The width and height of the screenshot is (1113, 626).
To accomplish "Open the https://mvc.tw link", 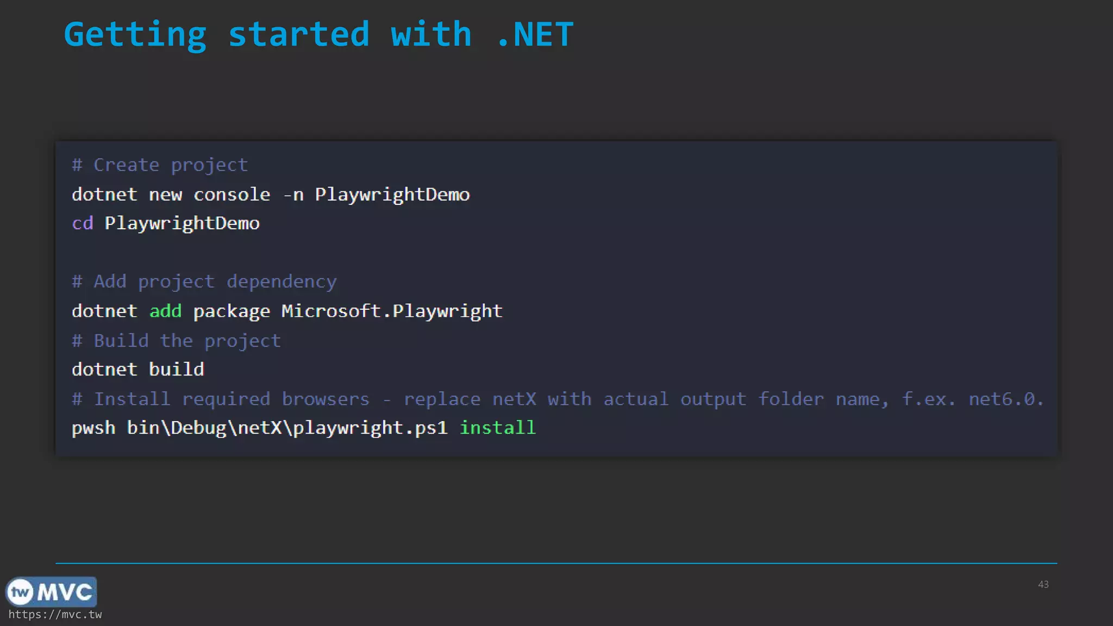I will click(x=55, y=615).
